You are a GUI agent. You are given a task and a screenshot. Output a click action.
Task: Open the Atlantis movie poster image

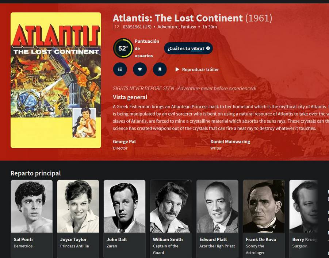56,80
